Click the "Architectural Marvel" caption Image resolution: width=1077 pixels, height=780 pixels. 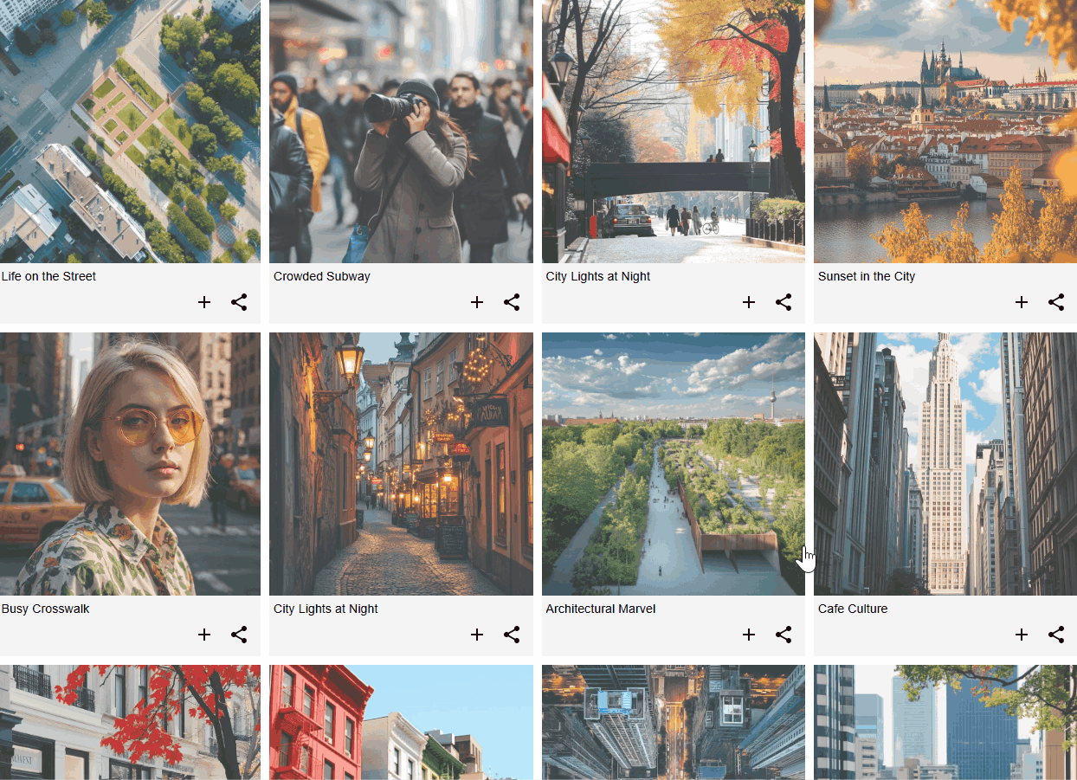[x=601, y=609]
